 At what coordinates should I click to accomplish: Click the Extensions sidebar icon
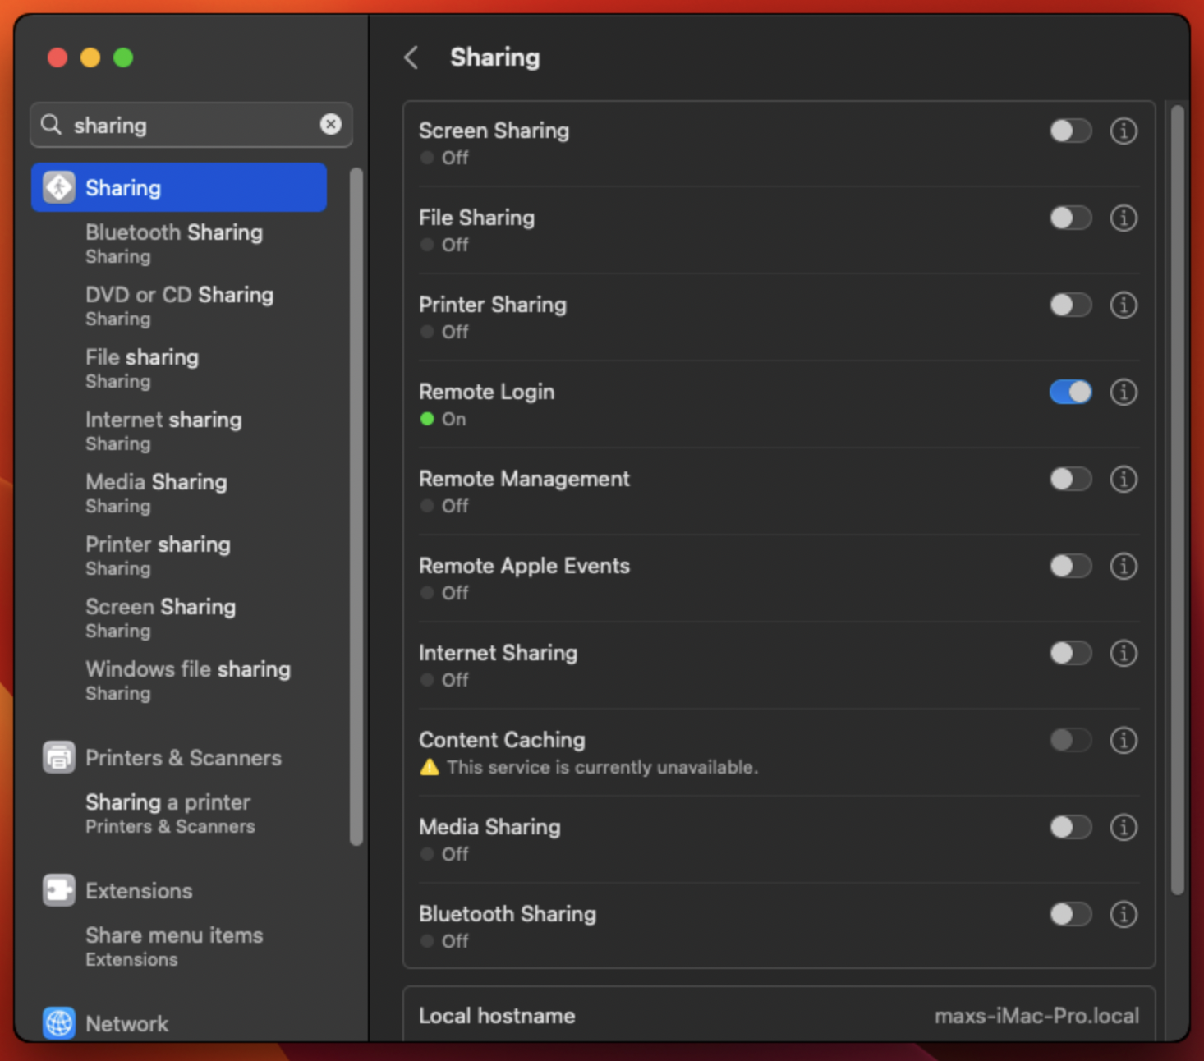tap(59, 890)
